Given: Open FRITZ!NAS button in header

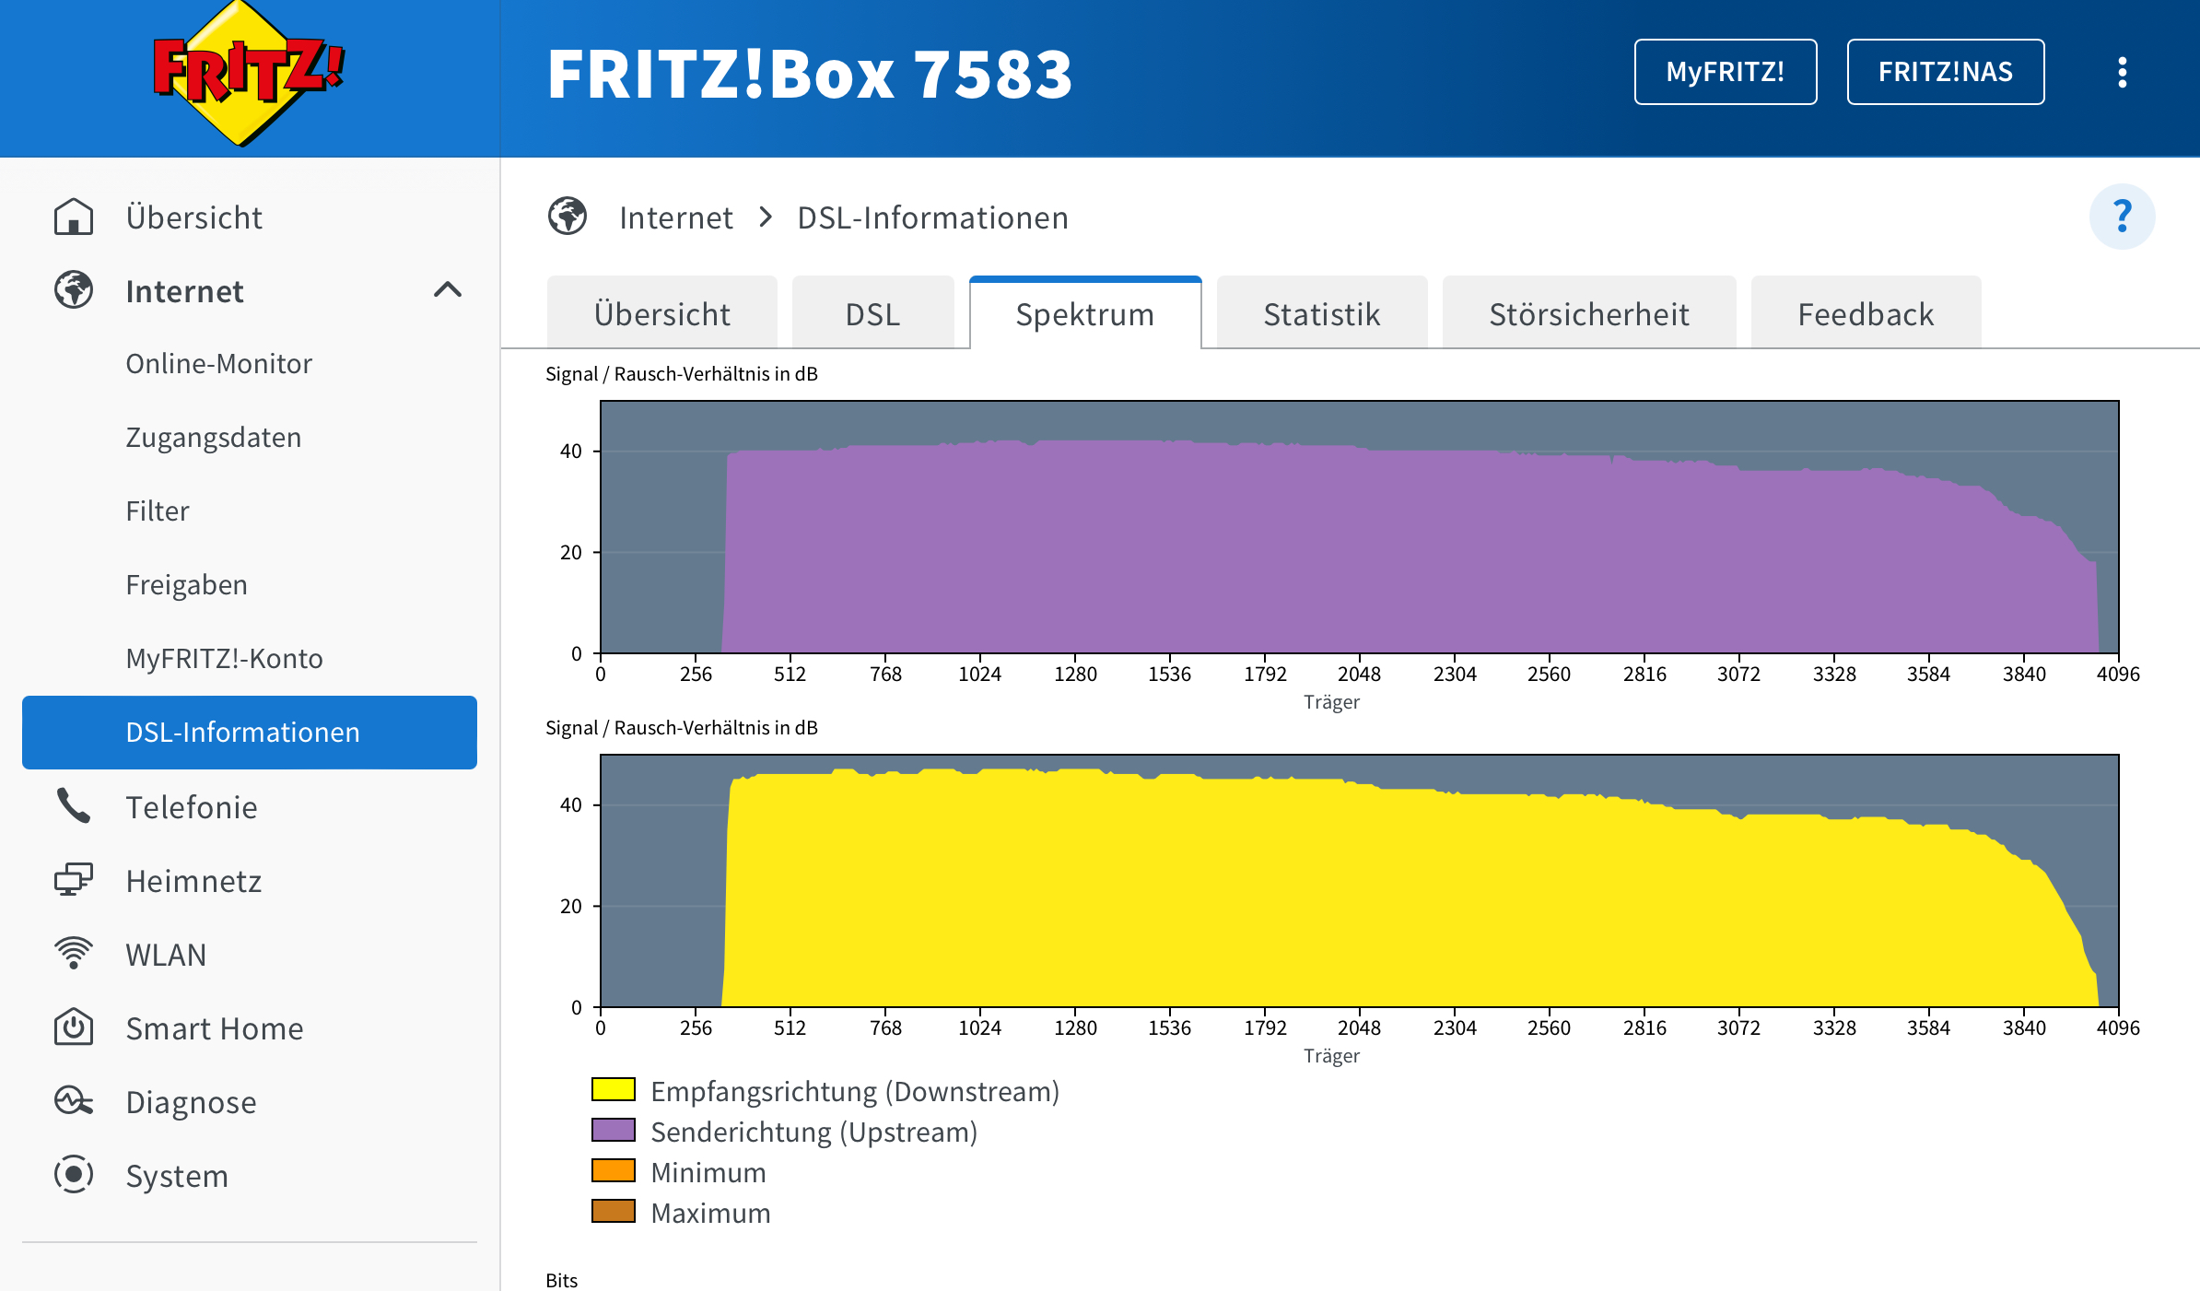Looking at the screenshot, I should tap(1945, 72).
